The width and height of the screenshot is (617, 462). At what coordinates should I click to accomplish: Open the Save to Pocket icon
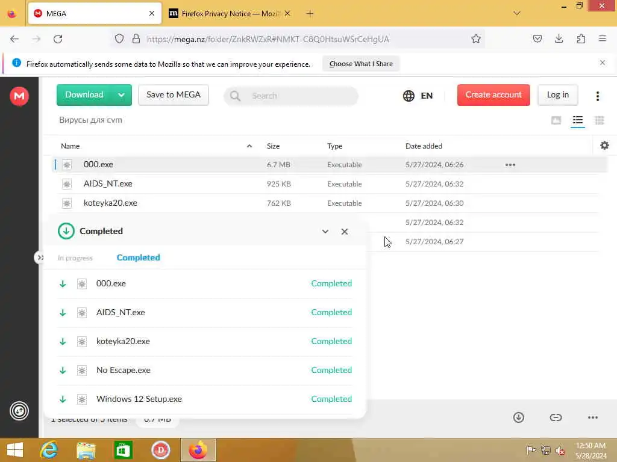[537, 38]
